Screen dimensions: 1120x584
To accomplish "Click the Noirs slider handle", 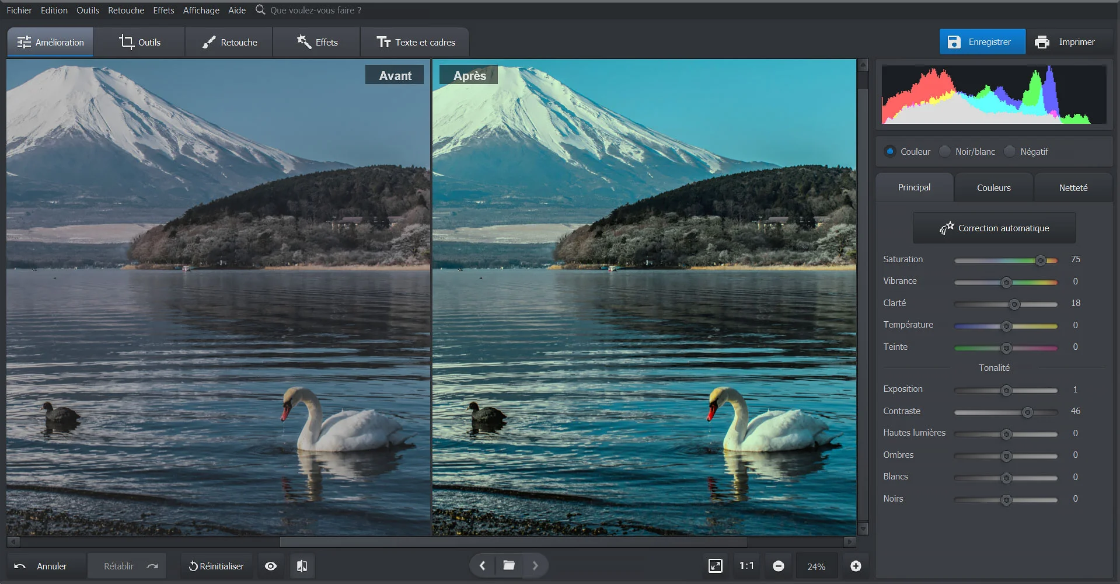I will pos(1006,500).
